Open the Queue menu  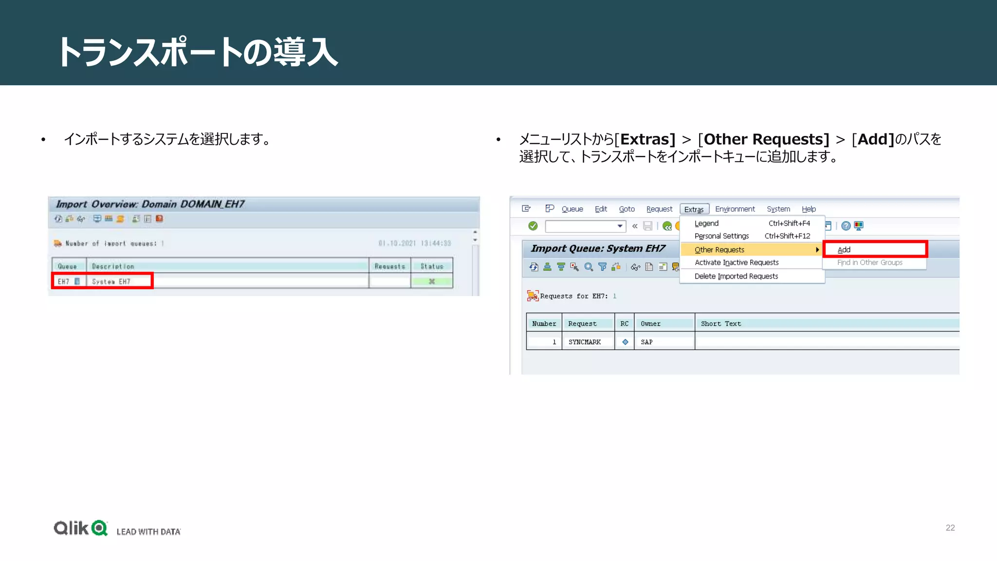[x=572, y=209]
